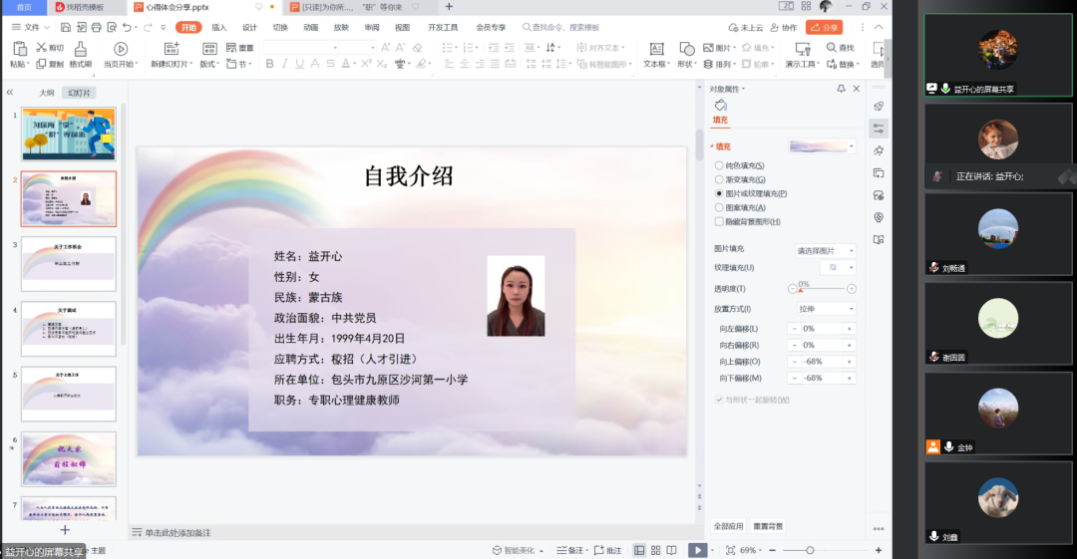Pin the 对象属性 panel with the pin icon
The height and width of the screenshot is (559, 1077).
[x=841, y=89]
